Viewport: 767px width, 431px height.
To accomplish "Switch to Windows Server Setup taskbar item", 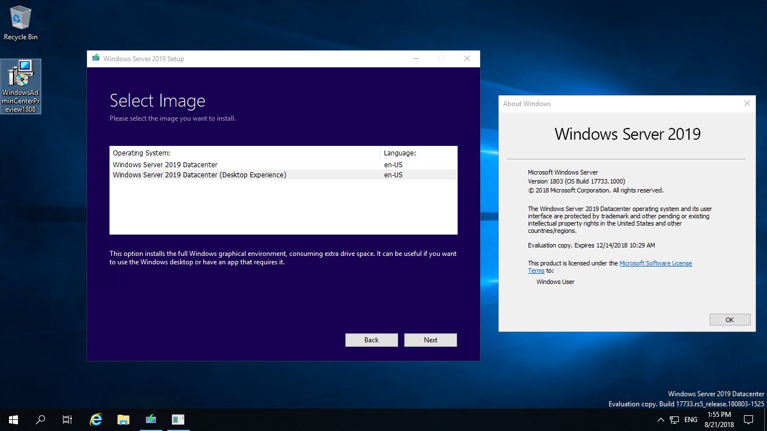I will (x=151, y=419).
